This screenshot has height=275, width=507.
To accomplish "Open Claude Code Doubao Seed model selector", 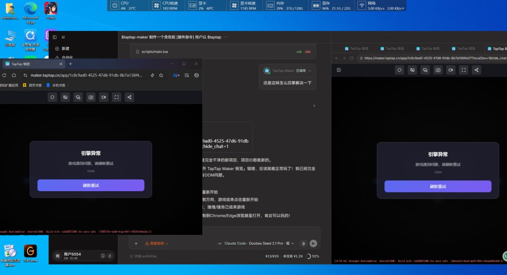I will 256,243.
